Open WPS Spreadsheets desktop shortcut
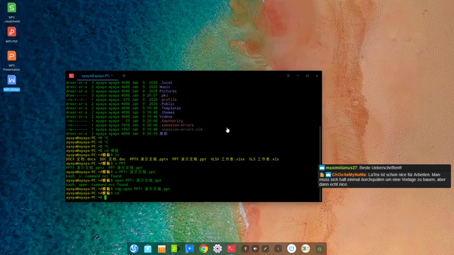This screenshot has height=255, width=454. [x=12, y=12]
